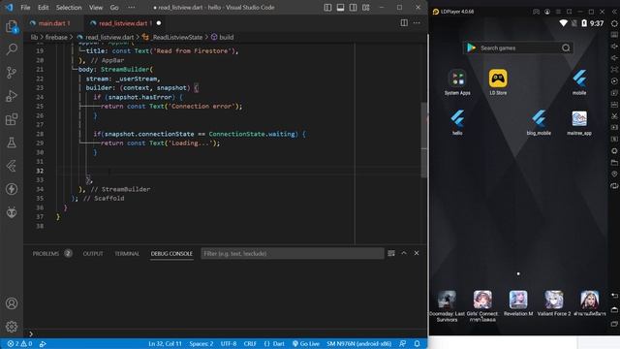Open Run and Debug view
Viewport: 620px width, 349px height.
(x=12, y=96)
